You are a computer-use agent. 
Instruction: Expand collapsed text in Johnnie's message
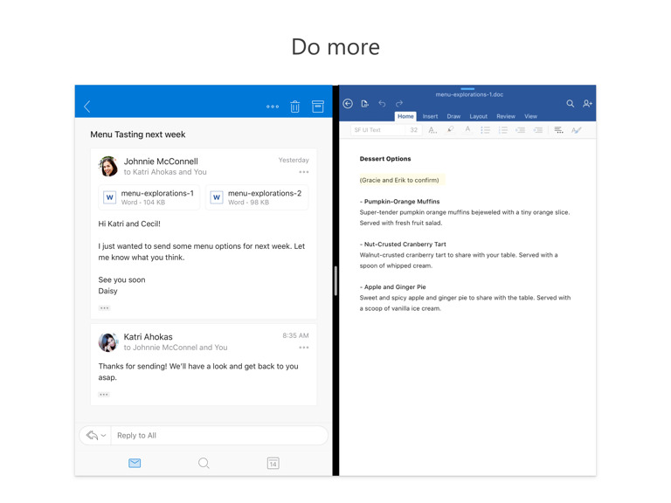pos(104,307)
